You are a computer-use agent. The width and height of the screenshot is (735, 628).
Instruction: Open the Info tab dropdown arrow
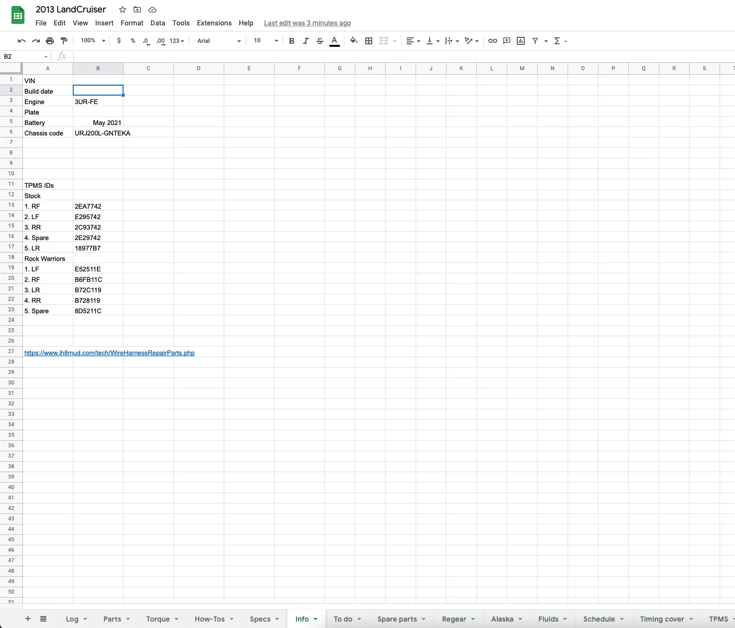pos(315,619)
